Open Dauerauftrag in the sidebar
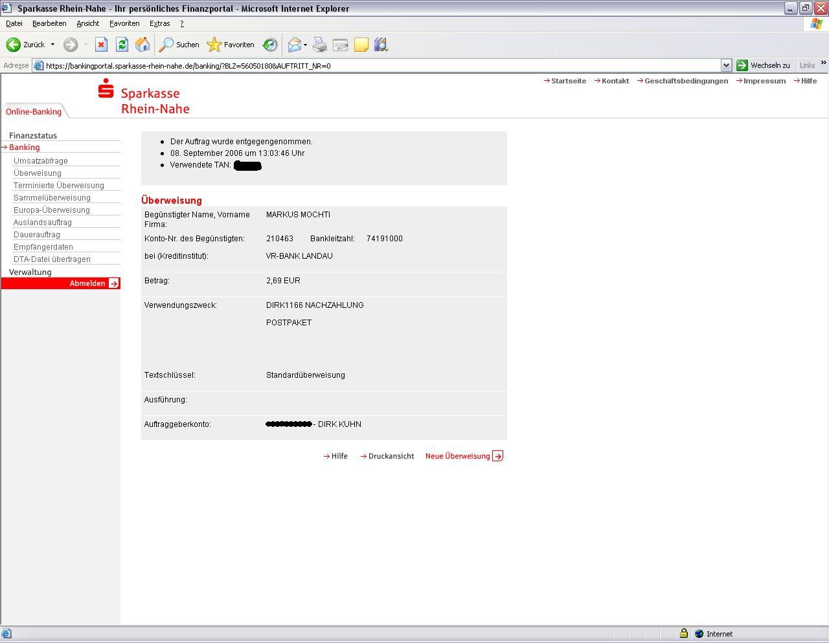The height and width of the screenshot is (643, 829). 37,234
